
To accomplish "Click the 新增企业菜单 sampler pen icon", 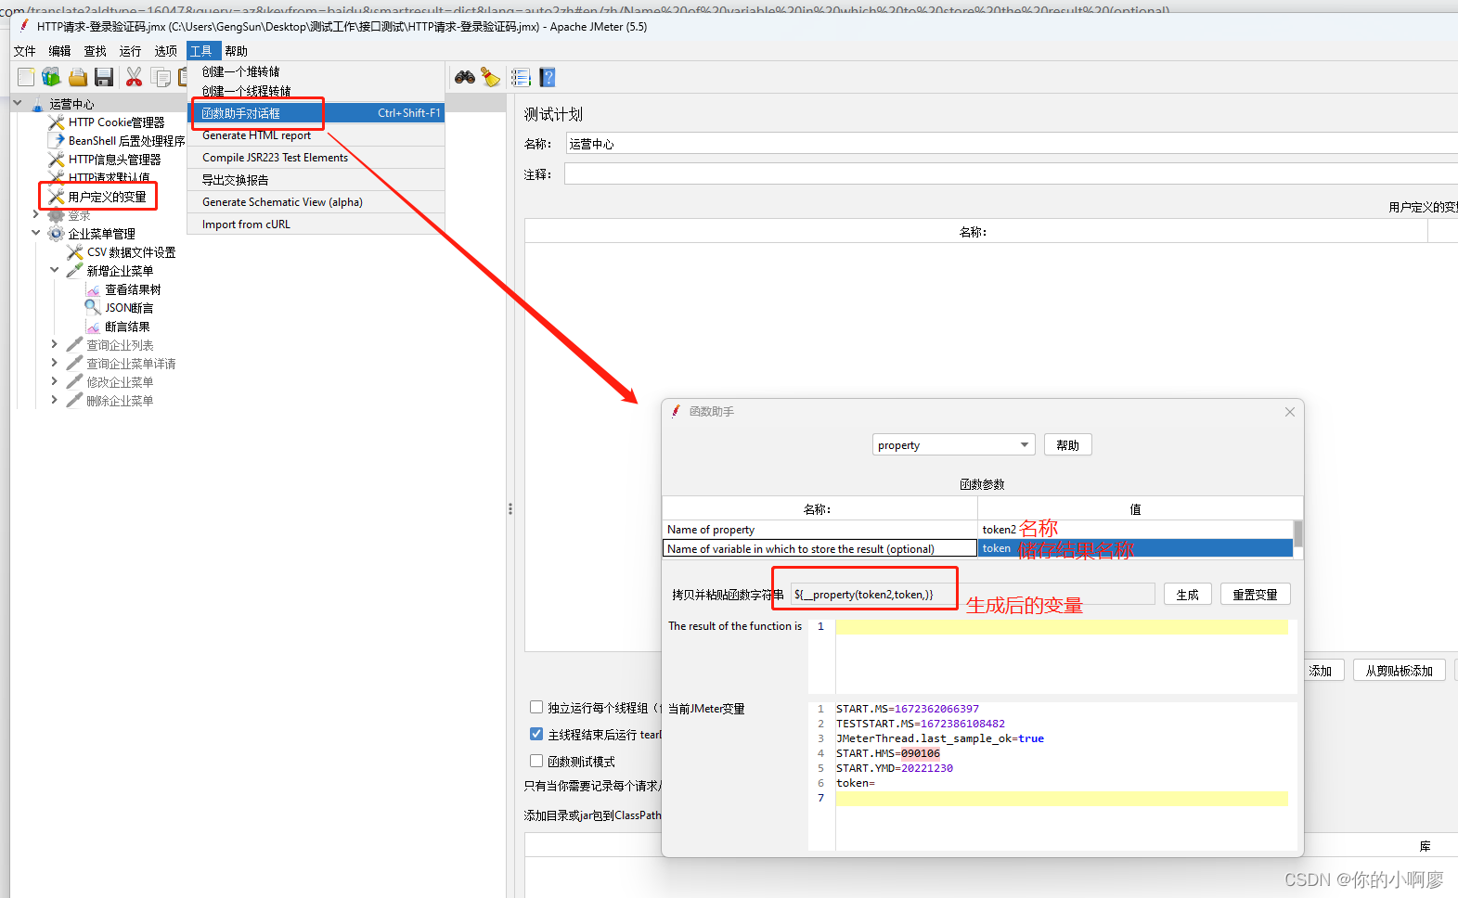I will click(75, 271).
